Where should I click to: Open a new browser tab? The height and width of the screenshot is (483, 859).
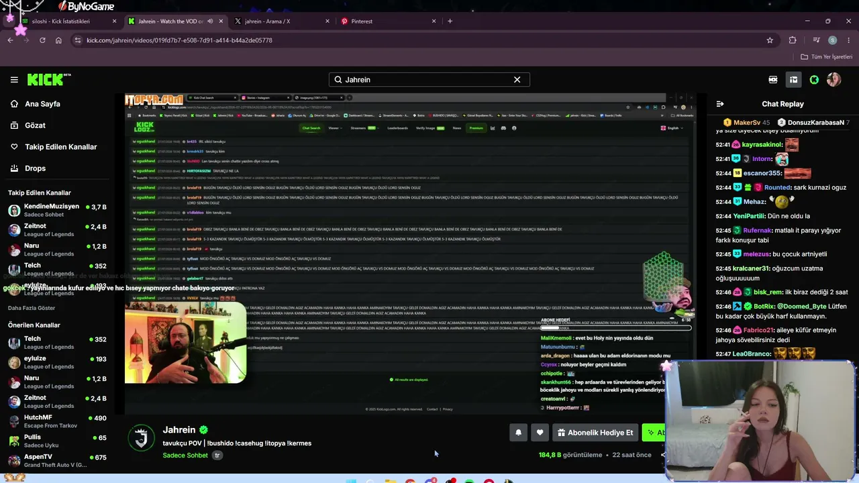450,21
